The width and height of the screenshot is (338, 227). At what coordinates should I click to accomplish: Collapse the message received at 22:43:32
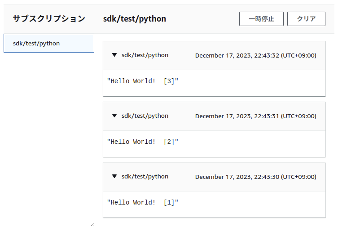click(x=114, y=55)
